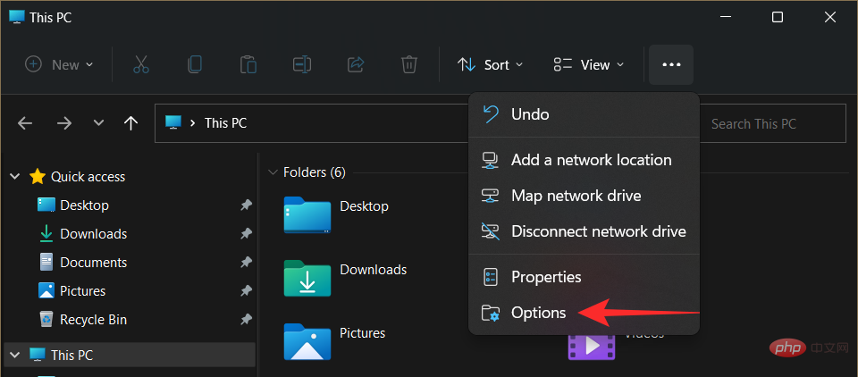The width and height of the screenshot is (858, 377).
Task: Select Add a network location
Action: (591, 160)
